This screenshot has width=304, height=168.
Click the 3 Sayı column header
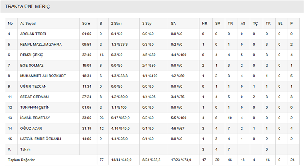coord(147,24)
